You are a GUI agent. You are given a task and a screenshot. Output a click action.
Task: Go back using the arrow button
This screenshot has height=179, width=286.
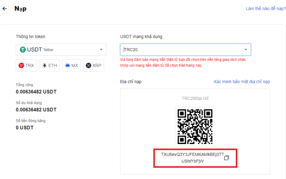tap(4, 9)
